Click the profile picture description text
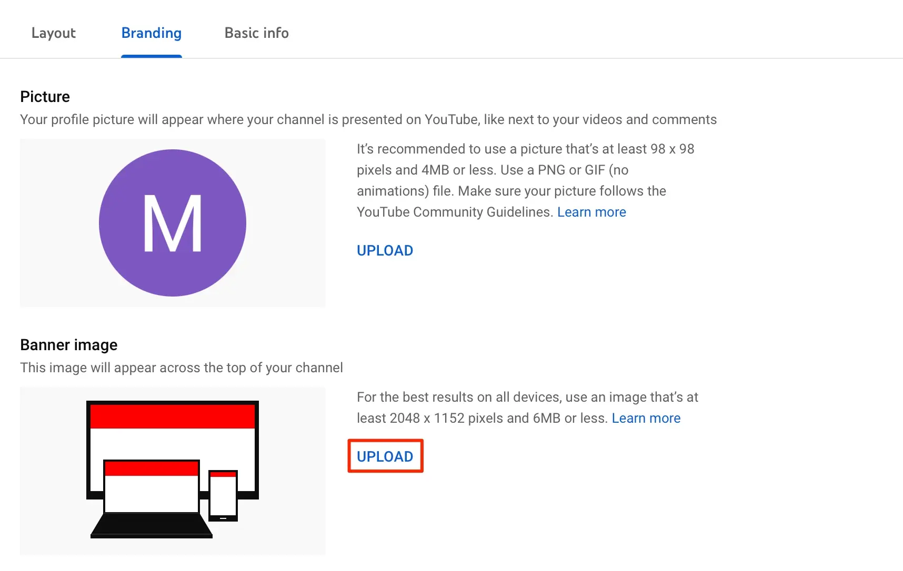 coord(368,119)
